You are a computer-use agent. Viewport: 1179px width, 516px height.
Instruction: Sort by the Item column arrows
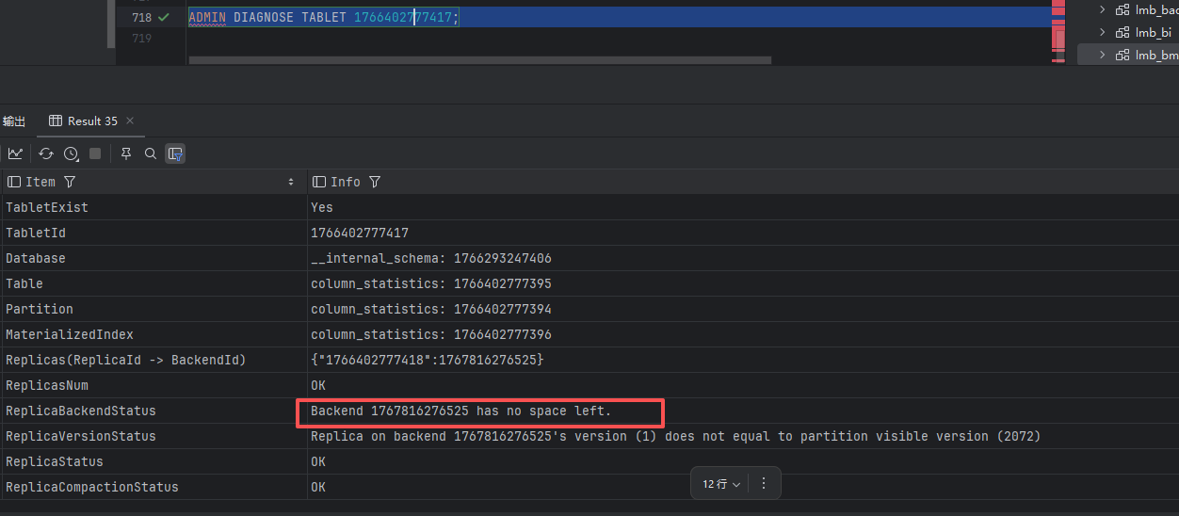click(x=290, y=182)
